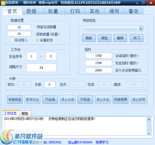Image resolution: width=155 pixels, height=145 pixels.
Task: Maximize the 旺旺群发 window
Action: pyautogui.click(x=143, y=3)
